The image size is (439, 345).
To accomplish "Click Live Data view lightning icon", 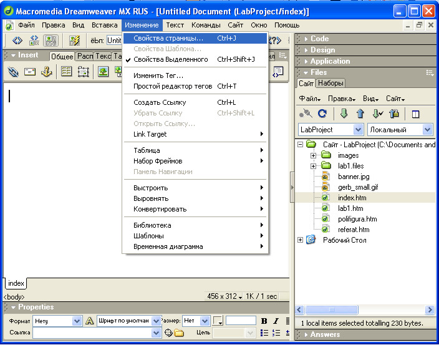I will (x=74, y=41).
